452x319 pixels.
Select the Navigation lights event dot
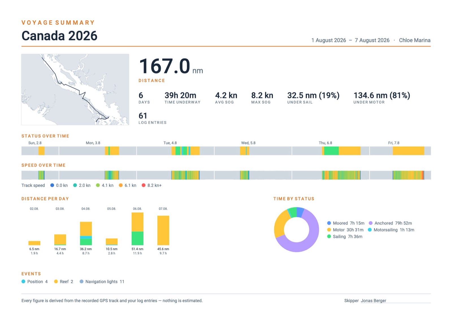82,281
